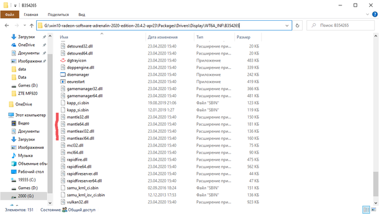The width and height of the screenshot is (379, 214).
Task: Open Видео folder under Этот компьютер
Action: tap(24, 123)
